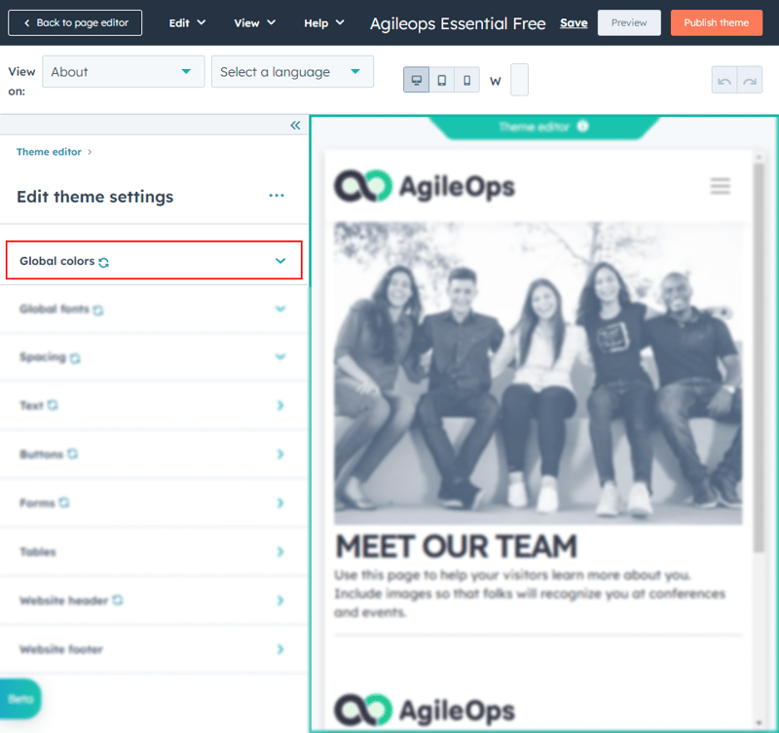Collapse the sidebar with double-chevron icon
The width and height of the screenshot is (779, 733).
(296, 126)
